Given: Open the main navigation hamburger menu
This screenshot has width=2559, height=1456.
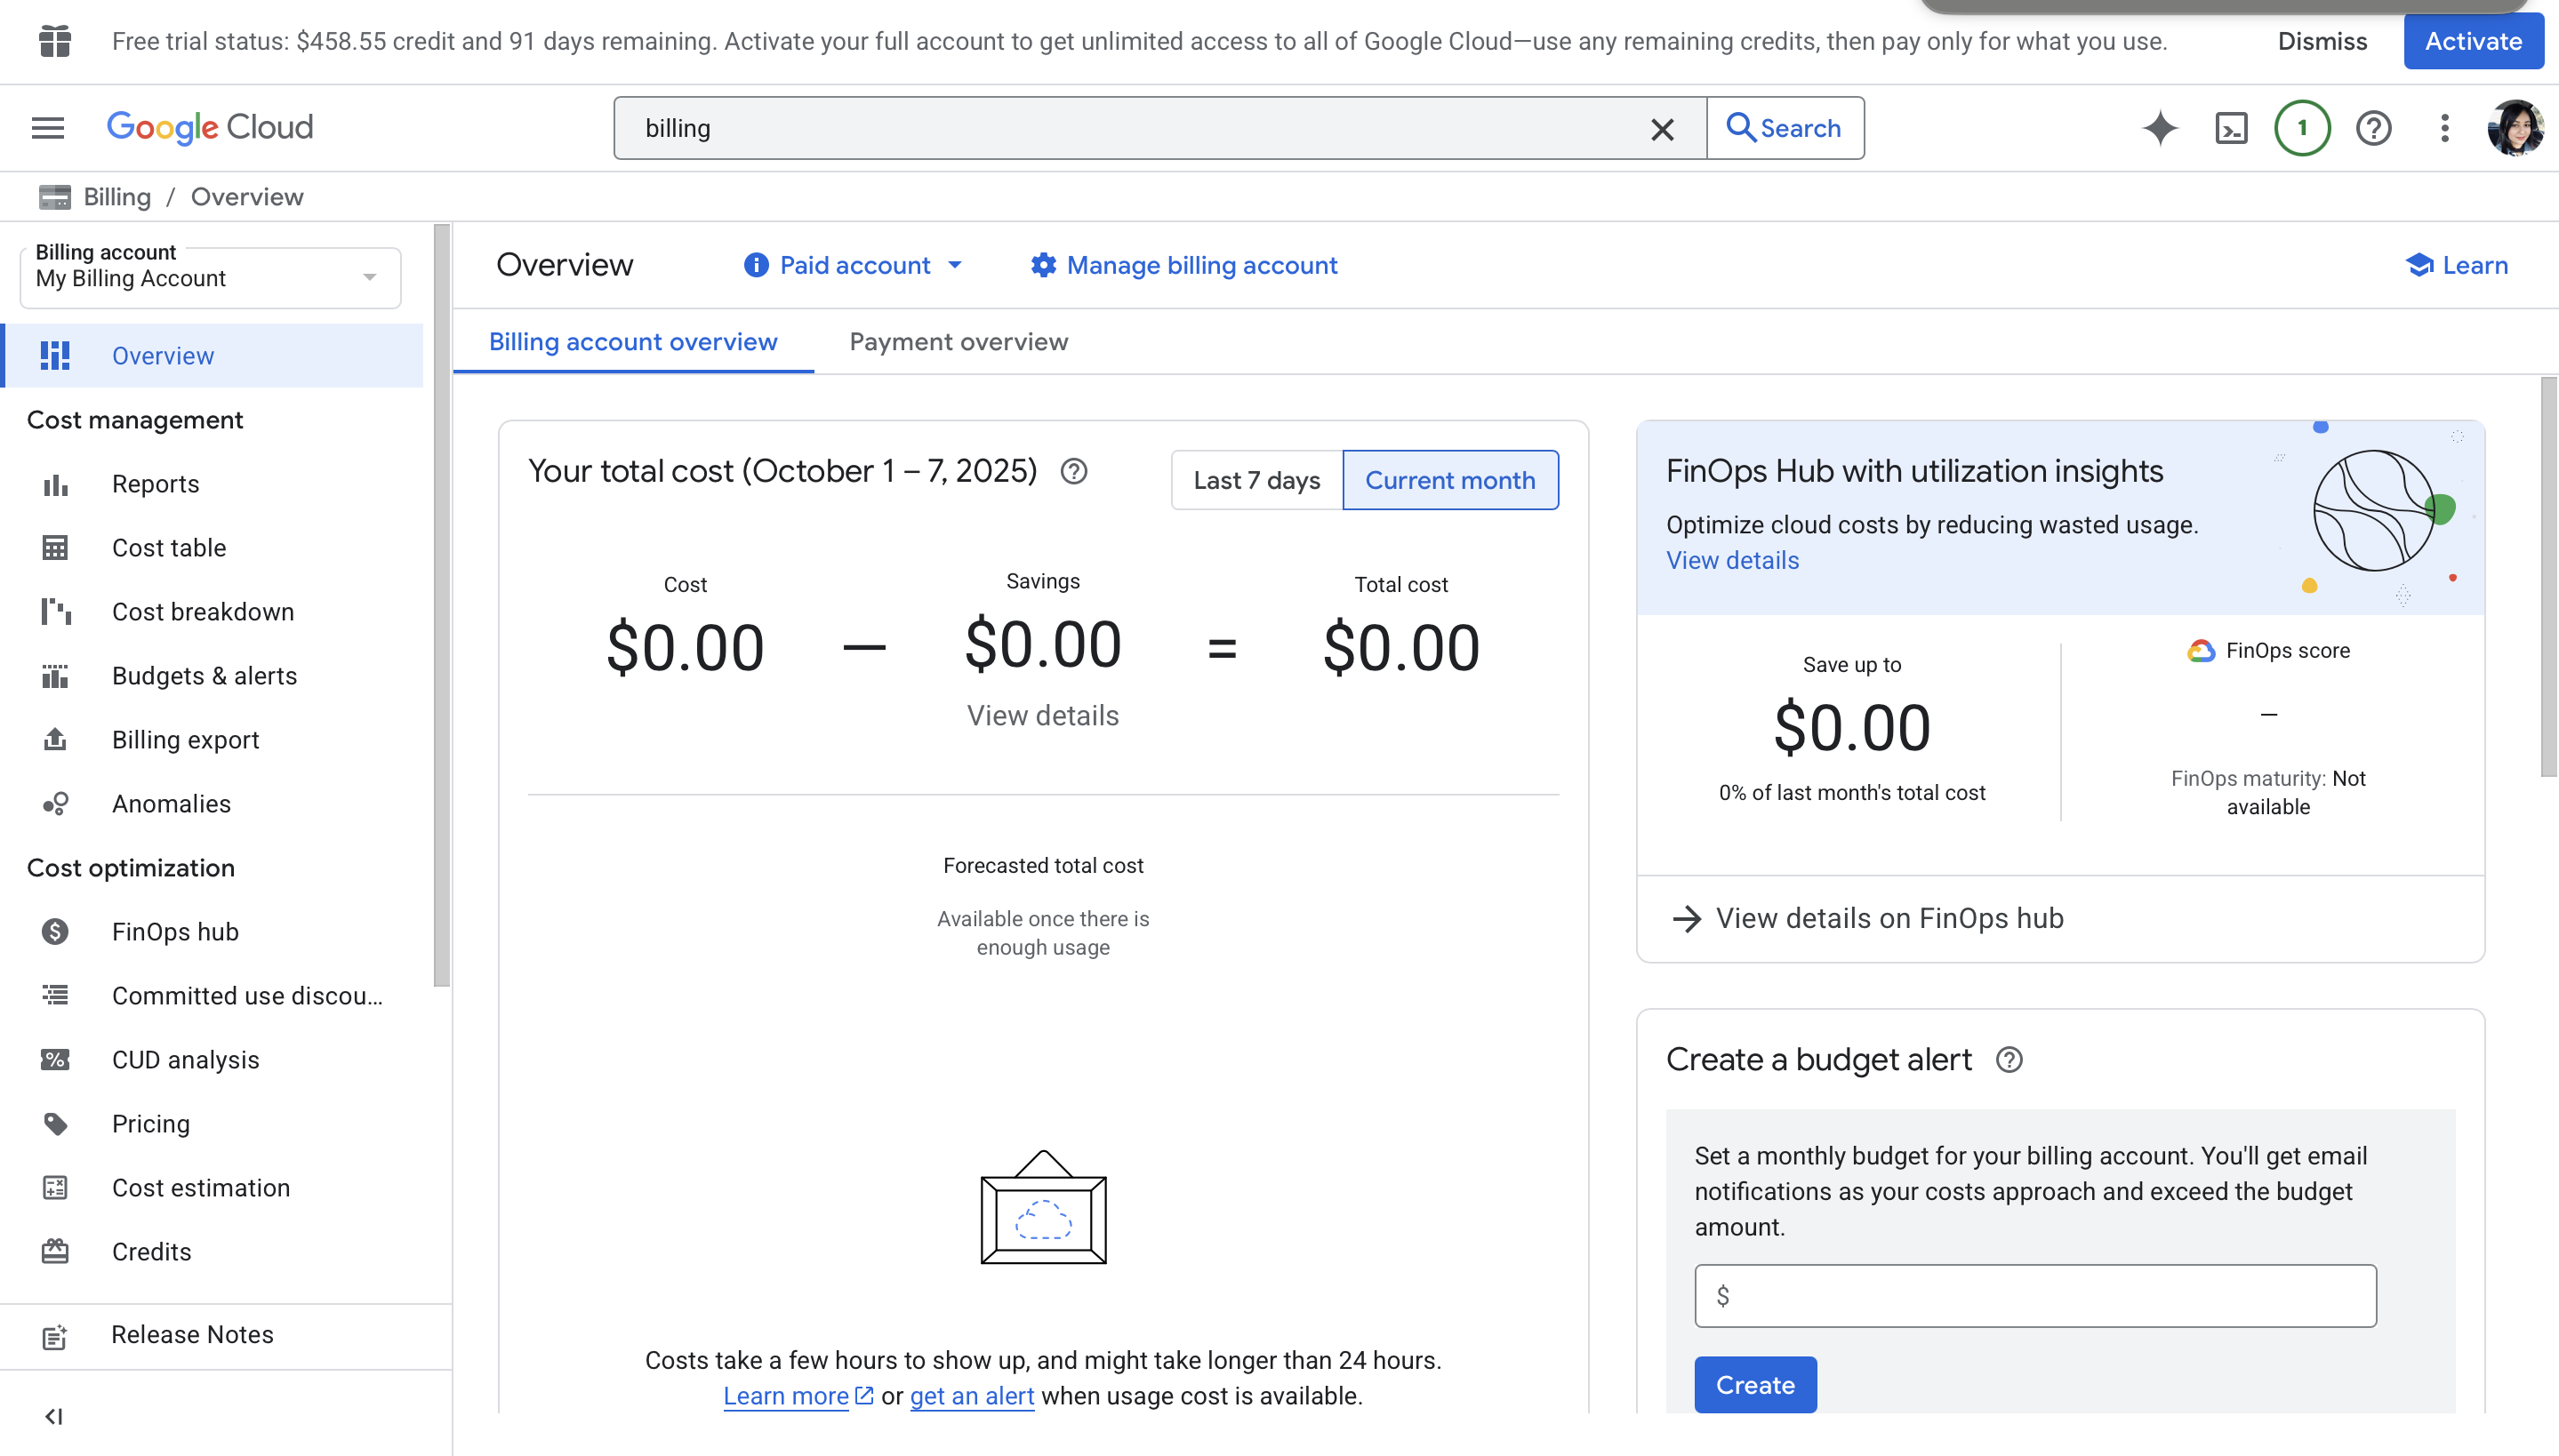Looking at the screenshot, I should click(47, 128).
